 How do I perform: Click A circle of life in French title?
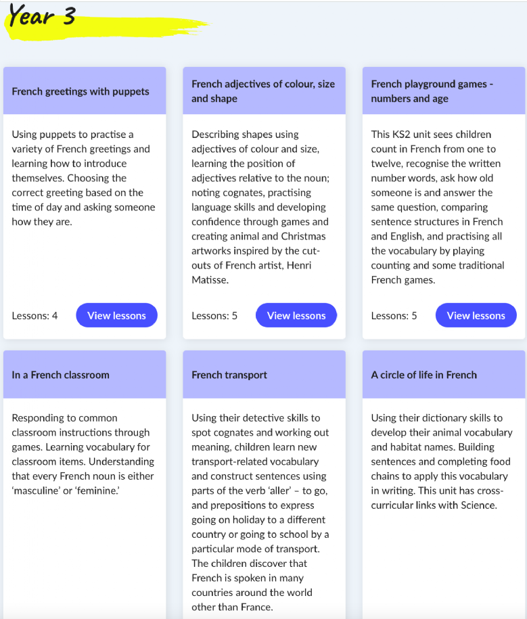coord(424,375)
